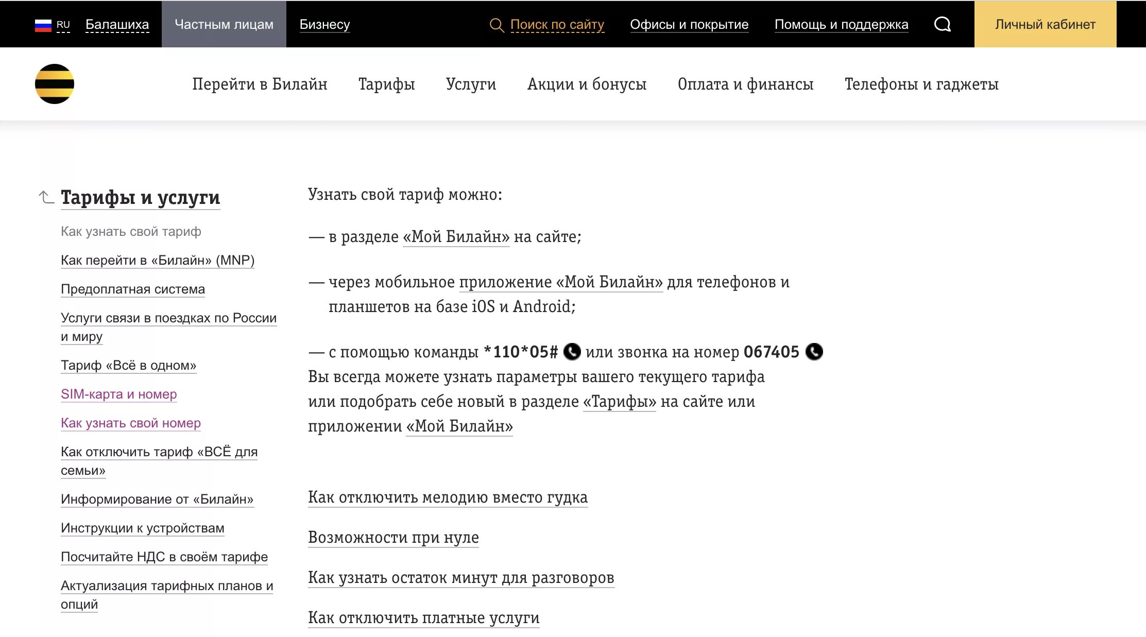Open Как отключить тариф «ВСЁ для семьи»
The image size is (1146, 637).
point(159,461)
